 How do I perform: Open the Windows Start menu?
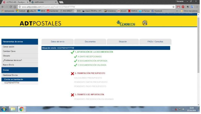[x=4, y=109]
